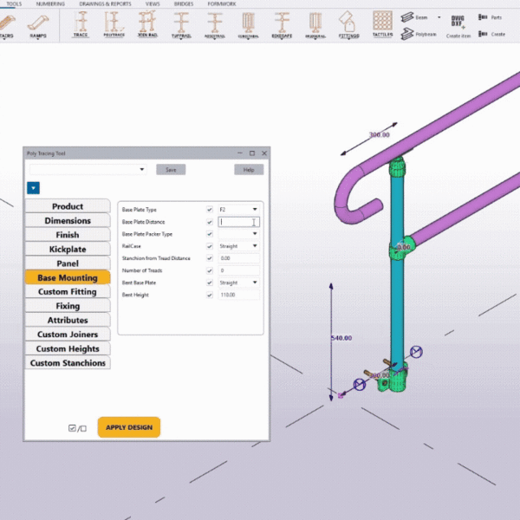Select the Base Mounting section
This screenshot has width=520, height=520.
[x=68, y=277]
